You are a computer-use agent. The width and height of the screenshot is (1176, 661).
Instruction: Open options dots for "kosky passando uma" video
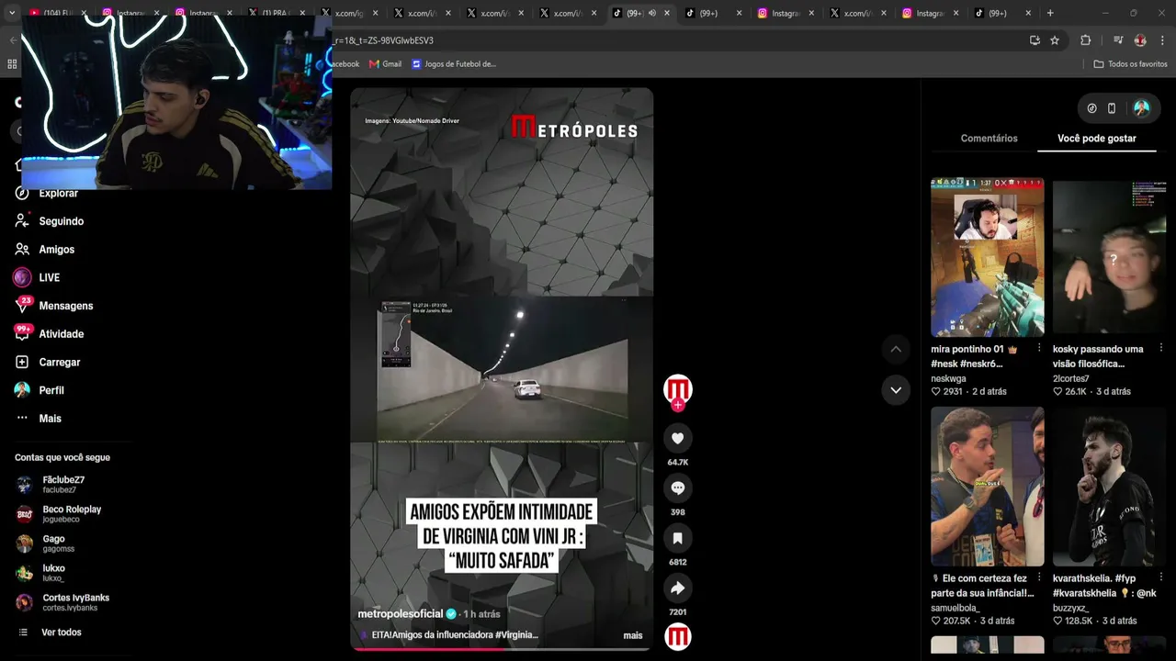coord(1161,349)
